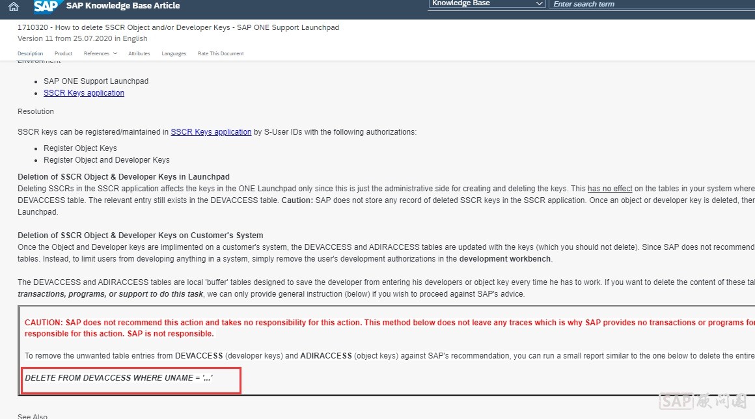Click the 'SAP ONE Support Launchpad' bullet
This screenshot has height=419, width=755.
point(96,81)
